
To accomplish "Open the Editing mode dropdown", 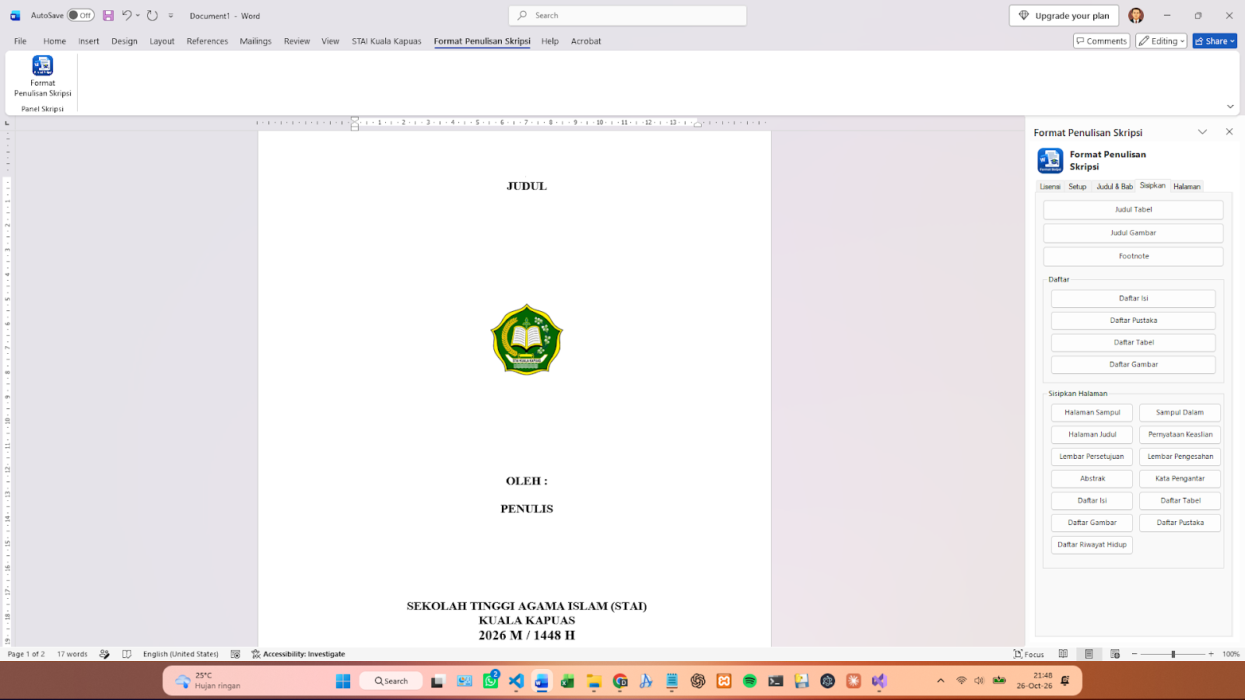I will click(x=1161, y=41).
